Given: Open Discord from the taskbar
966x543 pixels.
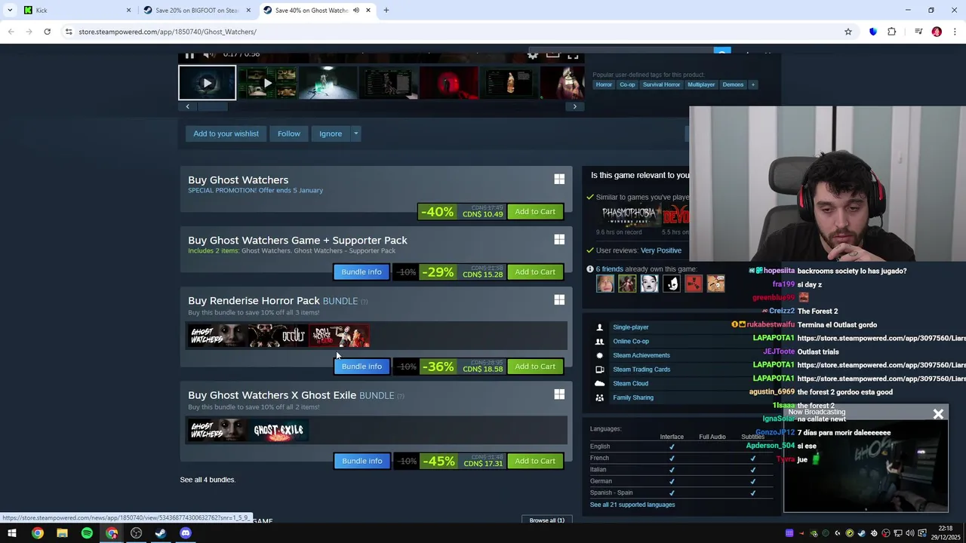Looking at the screenshot, I should tap(186, 533).
